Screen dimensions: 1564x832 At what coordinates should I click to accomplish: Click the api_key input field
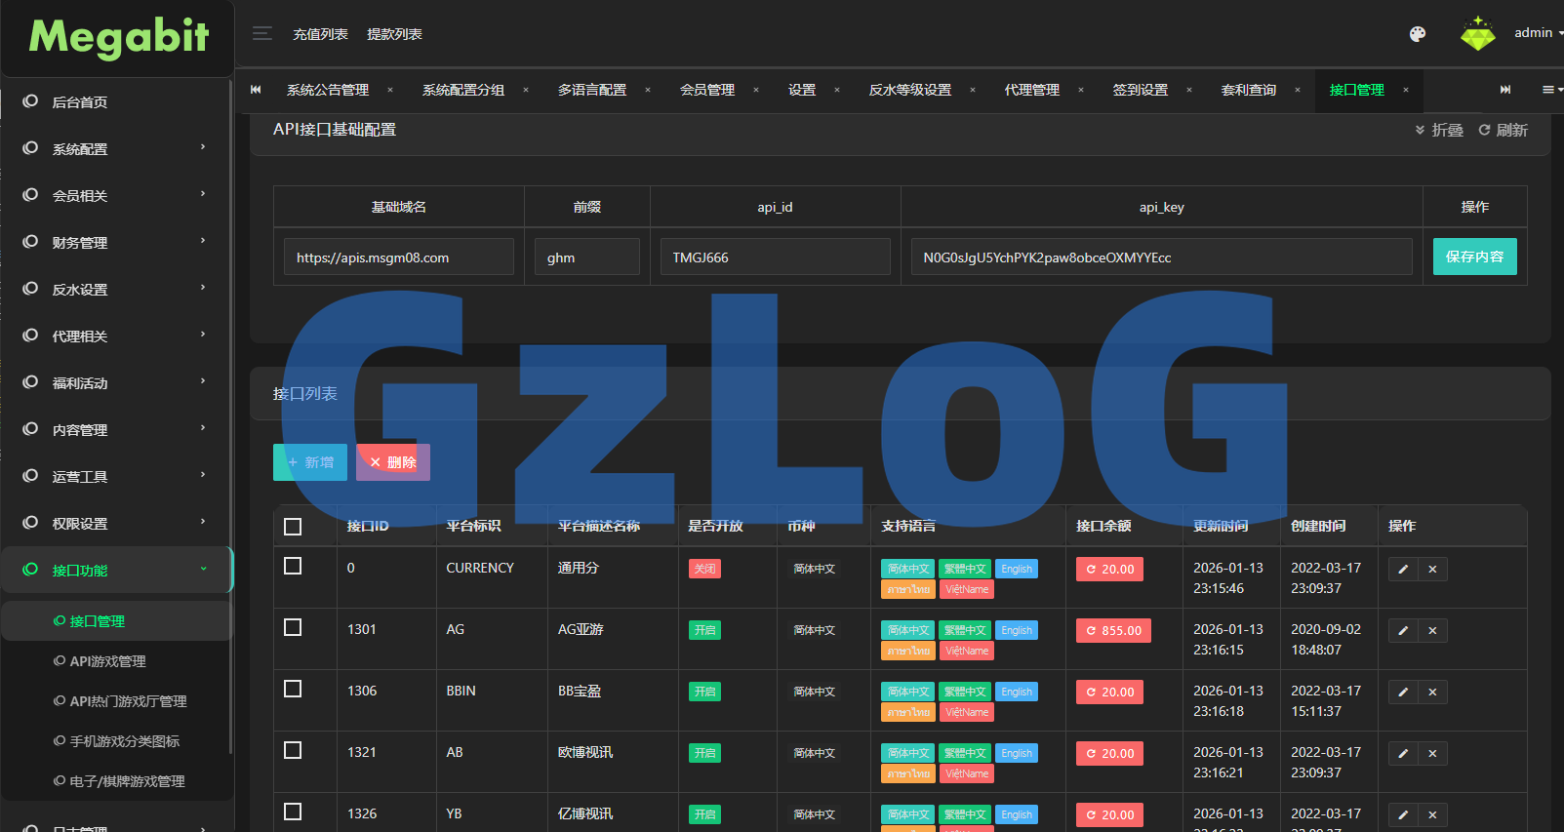1161,258
